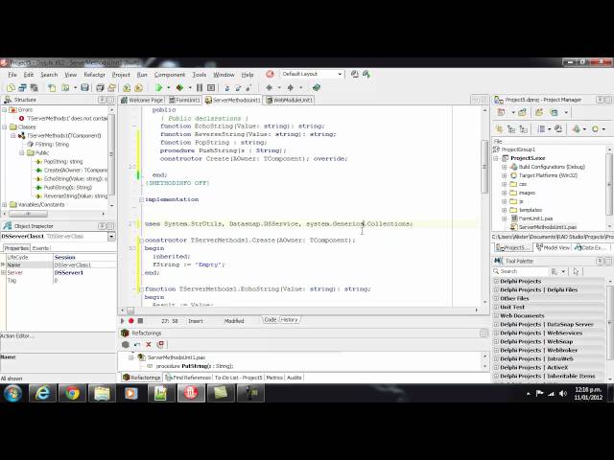
Task: Open the Component menu
Action: [170, 75]
